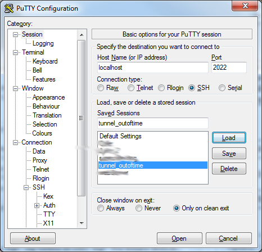Close the PuTTY Configuration window
Viewport: 262px width, 252px height.
245,6
